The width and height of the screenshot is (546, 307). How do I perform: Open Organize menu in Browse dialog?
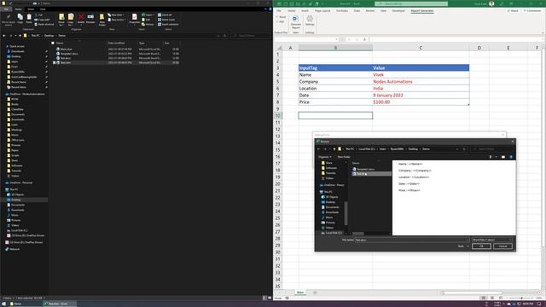[x=324, y=157]
